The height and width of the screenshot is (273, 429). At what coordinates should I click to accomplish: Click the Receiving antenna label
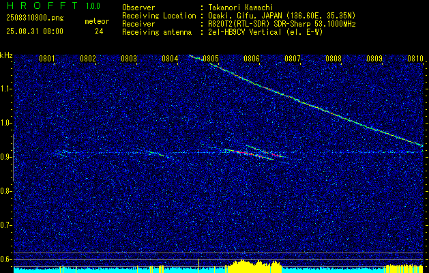(x=157, y=32)
